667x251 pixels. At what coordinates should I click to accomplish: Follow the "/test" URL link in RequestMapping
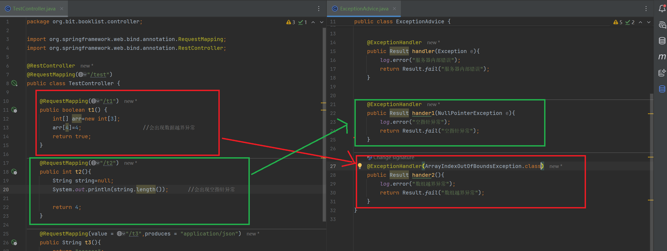(98, 74)
